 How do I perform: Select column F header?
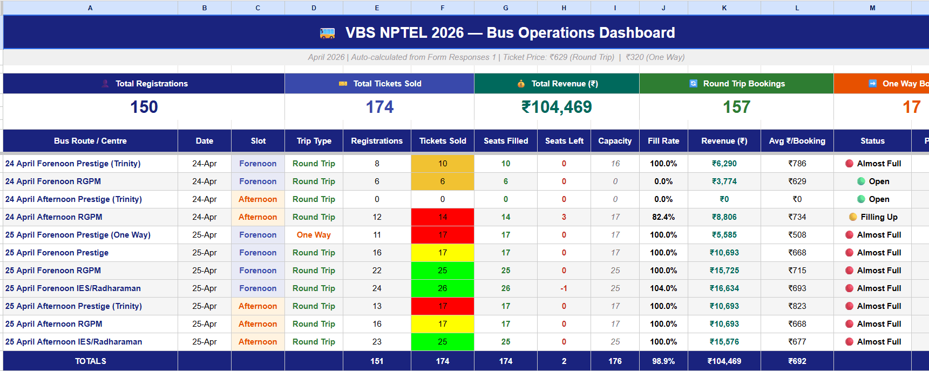(443, 8)
